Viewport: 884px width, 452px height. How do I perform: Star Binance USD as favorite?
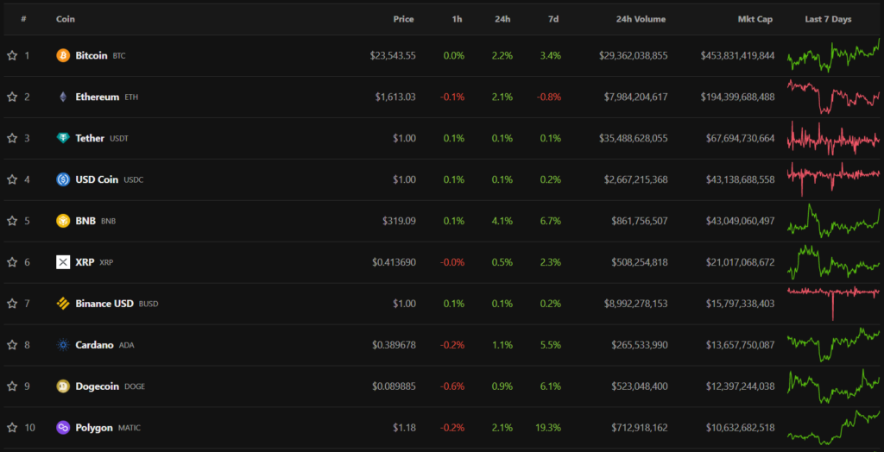12,304
